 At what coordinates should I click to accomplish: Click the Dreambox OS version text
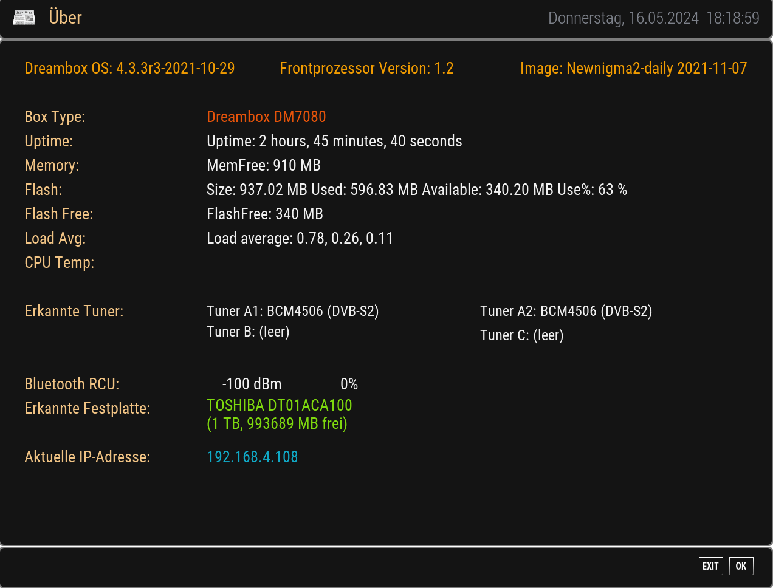coord(129,68)
